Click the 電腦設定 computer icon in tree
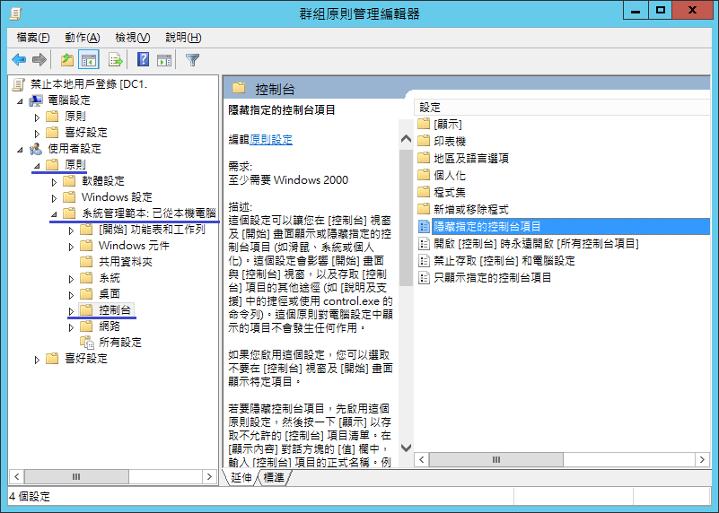 click(x=36, y=100)
